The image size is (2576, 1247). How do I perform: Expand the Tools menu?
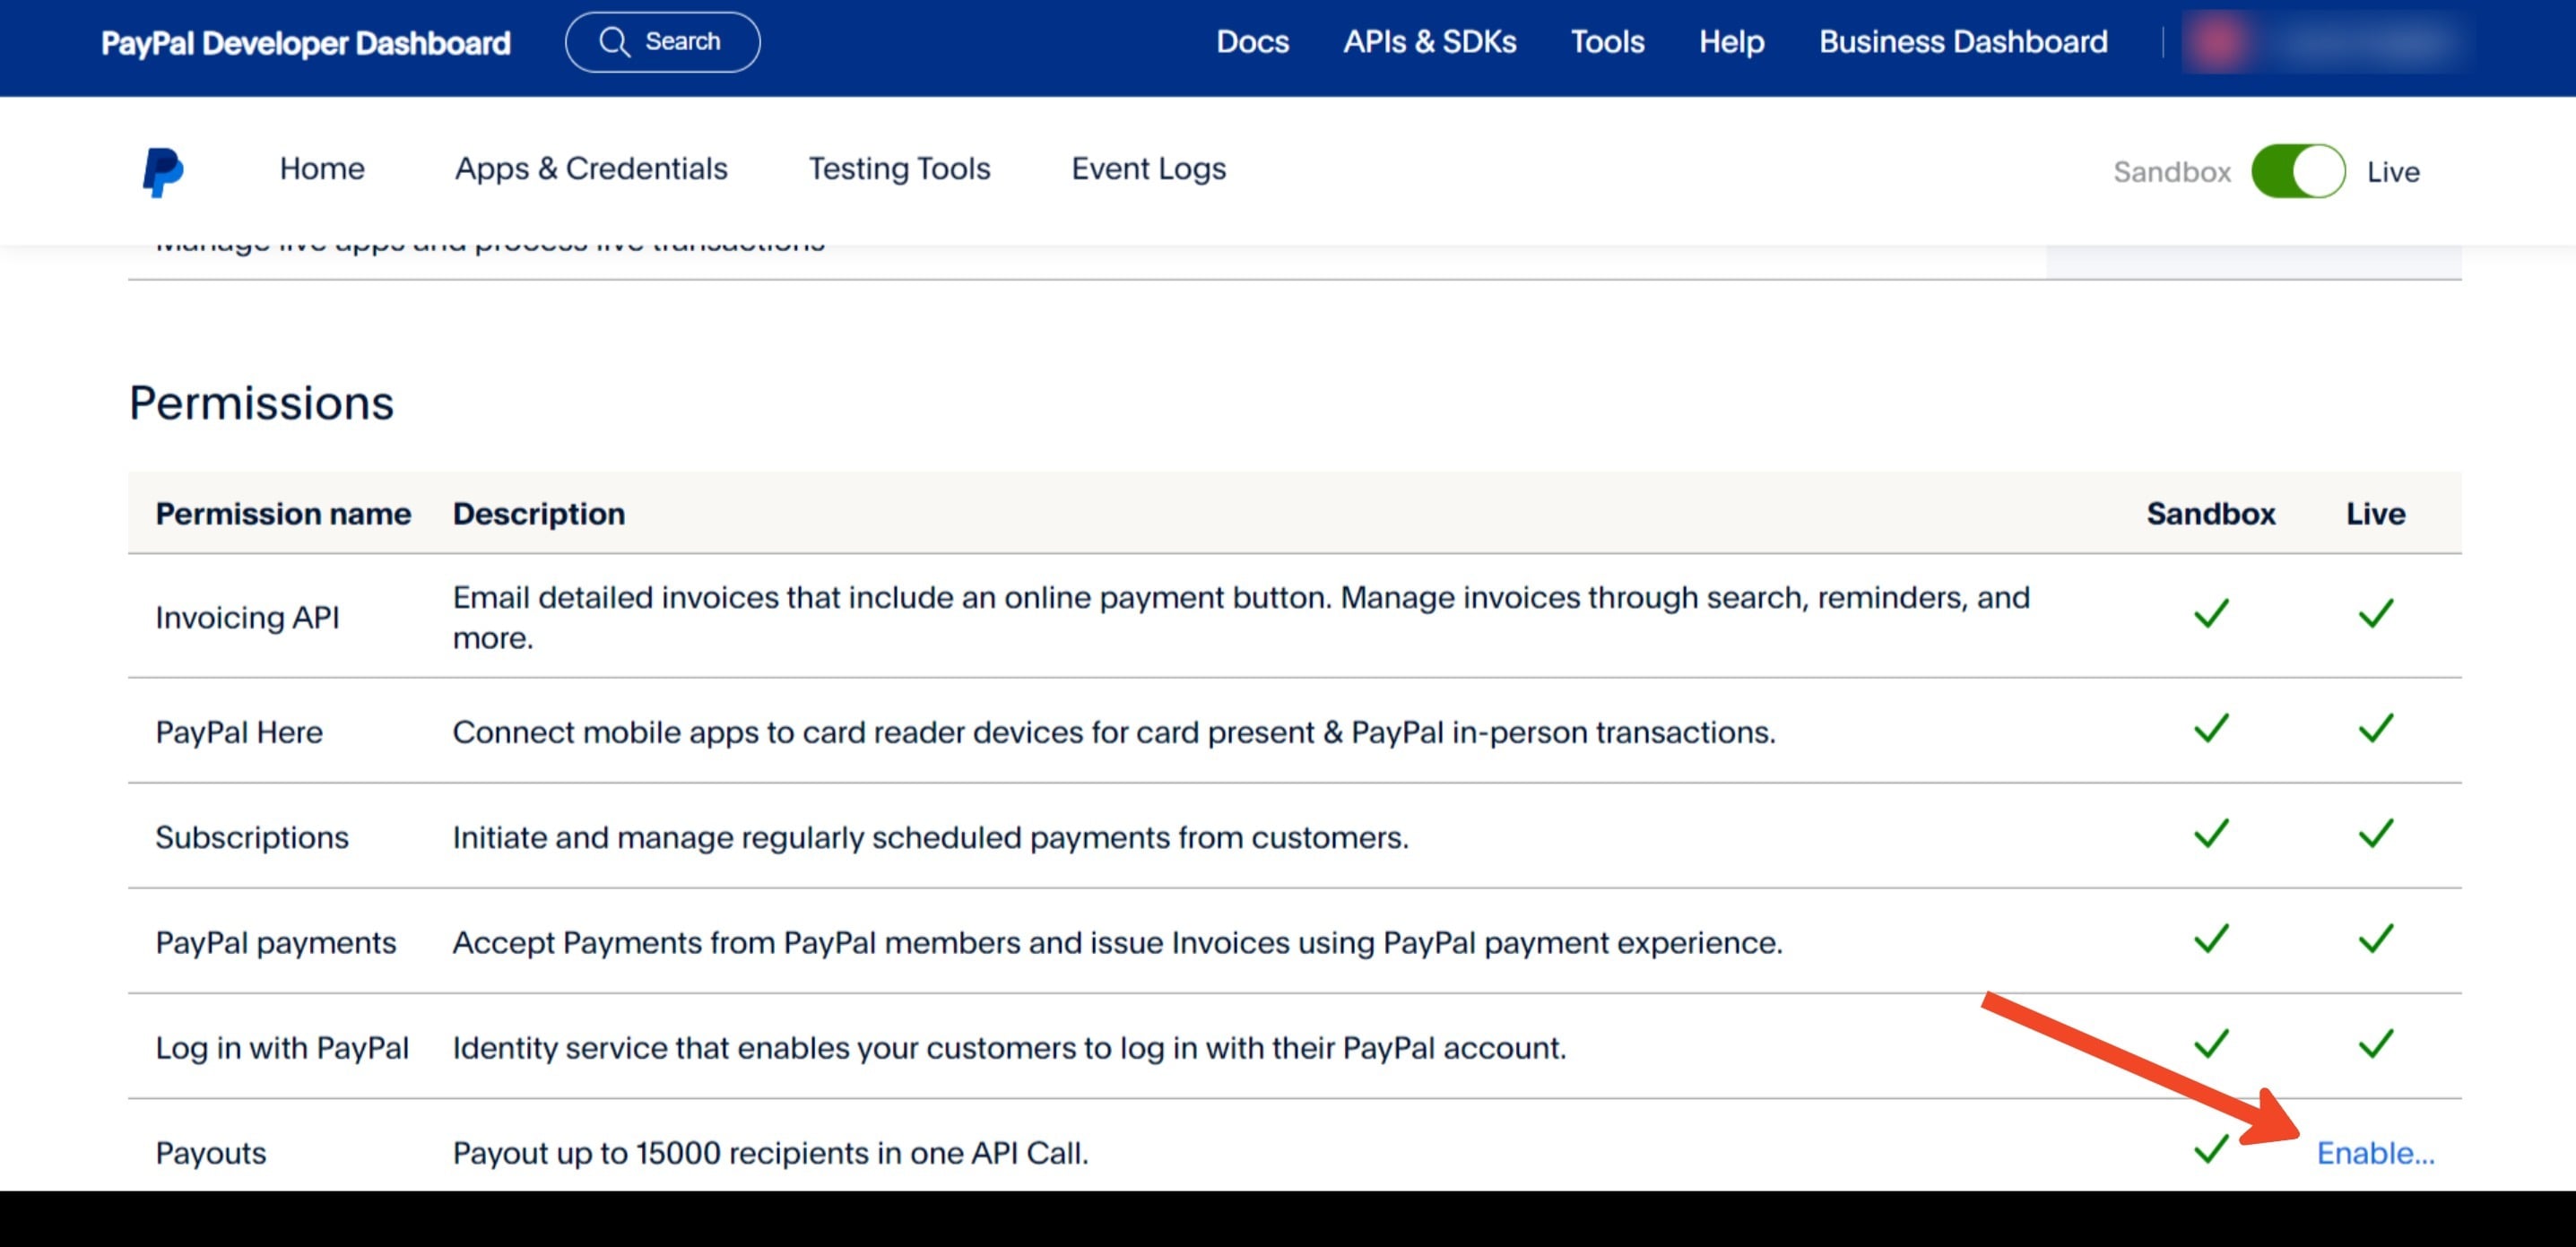[1606, 42]
